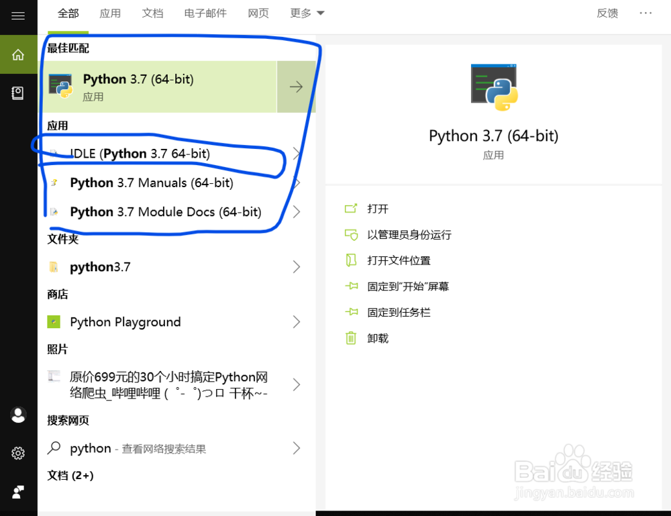Click 打开 to open Python

tap(378, 209)
